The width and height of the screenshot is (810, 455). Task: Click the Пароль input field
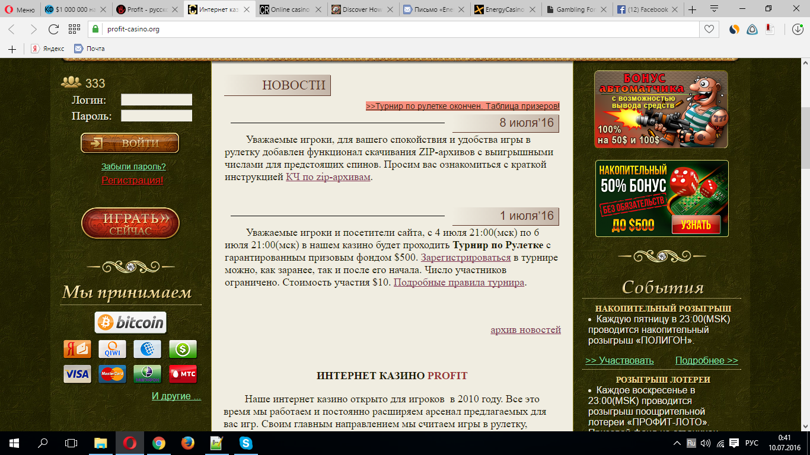coord(157,116)
